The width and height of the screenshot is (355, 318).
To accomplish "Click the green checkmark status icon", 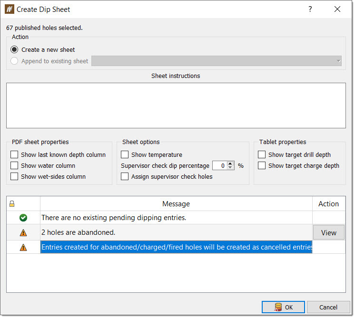I will (23, 218).
